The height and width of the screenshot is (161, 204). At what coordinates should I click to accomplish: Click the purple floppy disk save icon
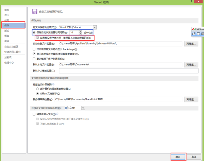tap(35, 12)
